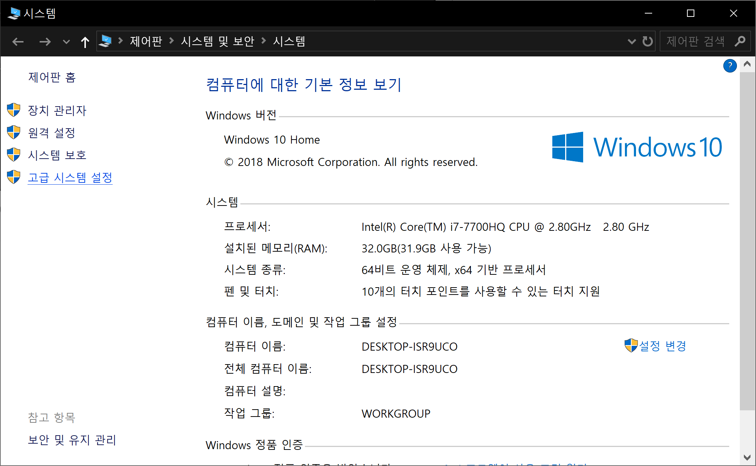Image resolution: width=756 pixels, height=466 pixels.
Task: Open recent locations dropdown arrow
Action: (x=66, y=42)
